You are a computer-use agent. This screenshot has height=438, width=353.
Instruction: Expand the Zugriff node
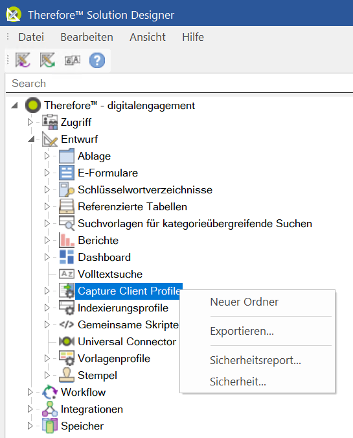pyautogui.click(x=30, y=122)
